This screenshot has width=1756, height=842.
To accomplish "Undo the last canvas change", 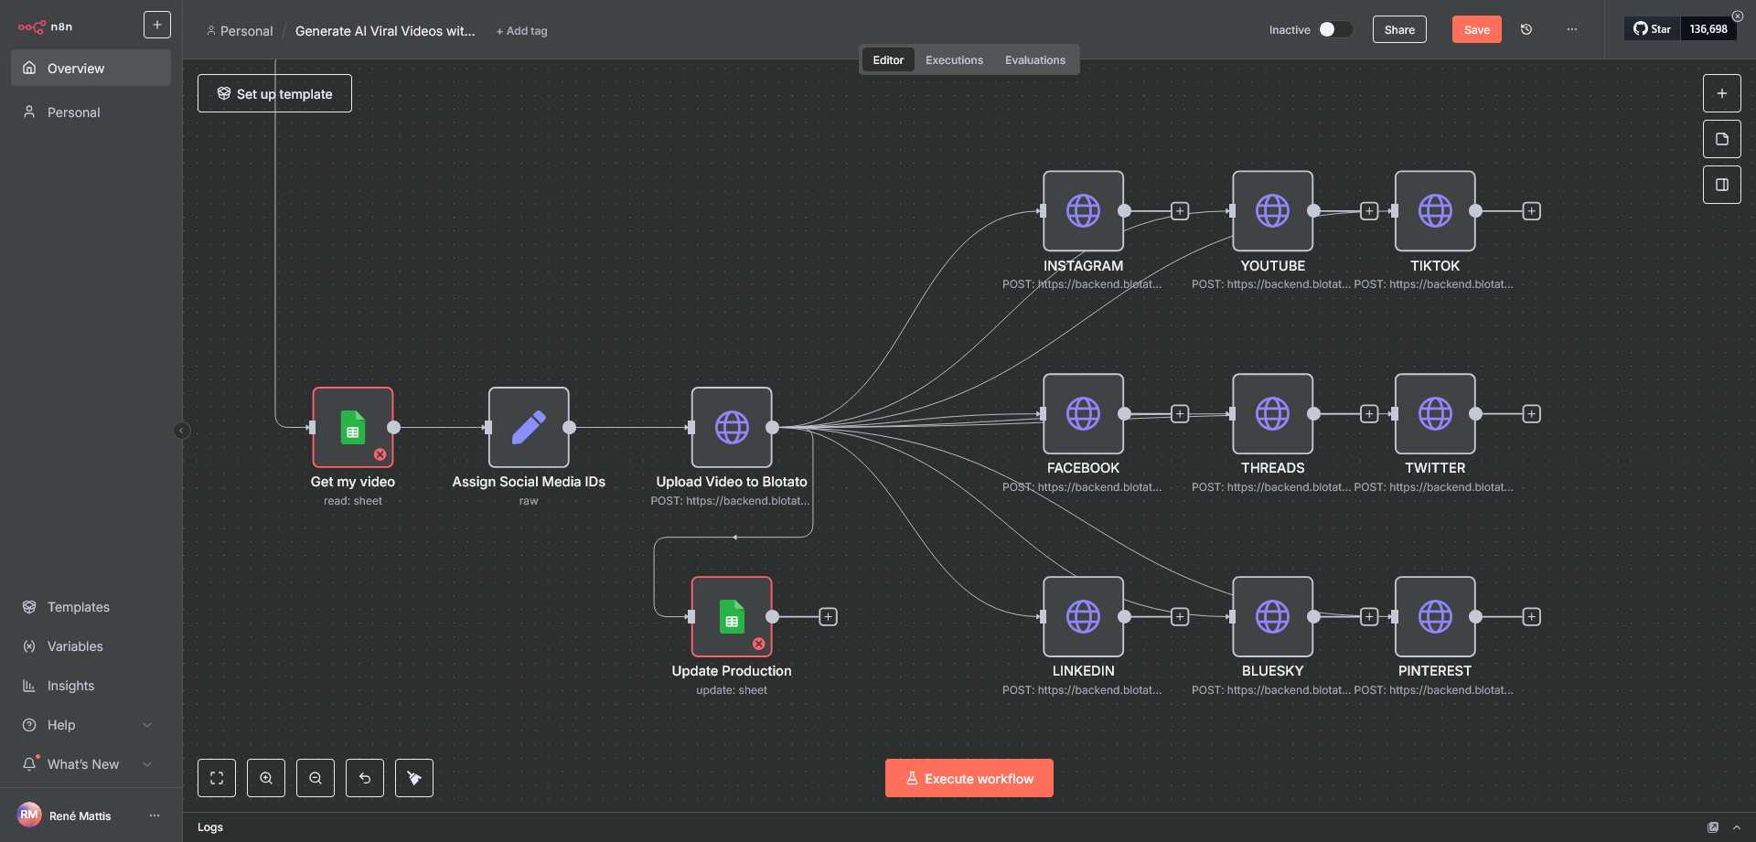I will 365,777.
